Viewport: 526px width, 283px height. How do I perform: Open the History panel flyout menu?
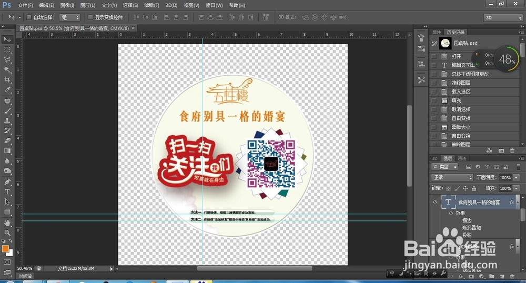(521, 32)
